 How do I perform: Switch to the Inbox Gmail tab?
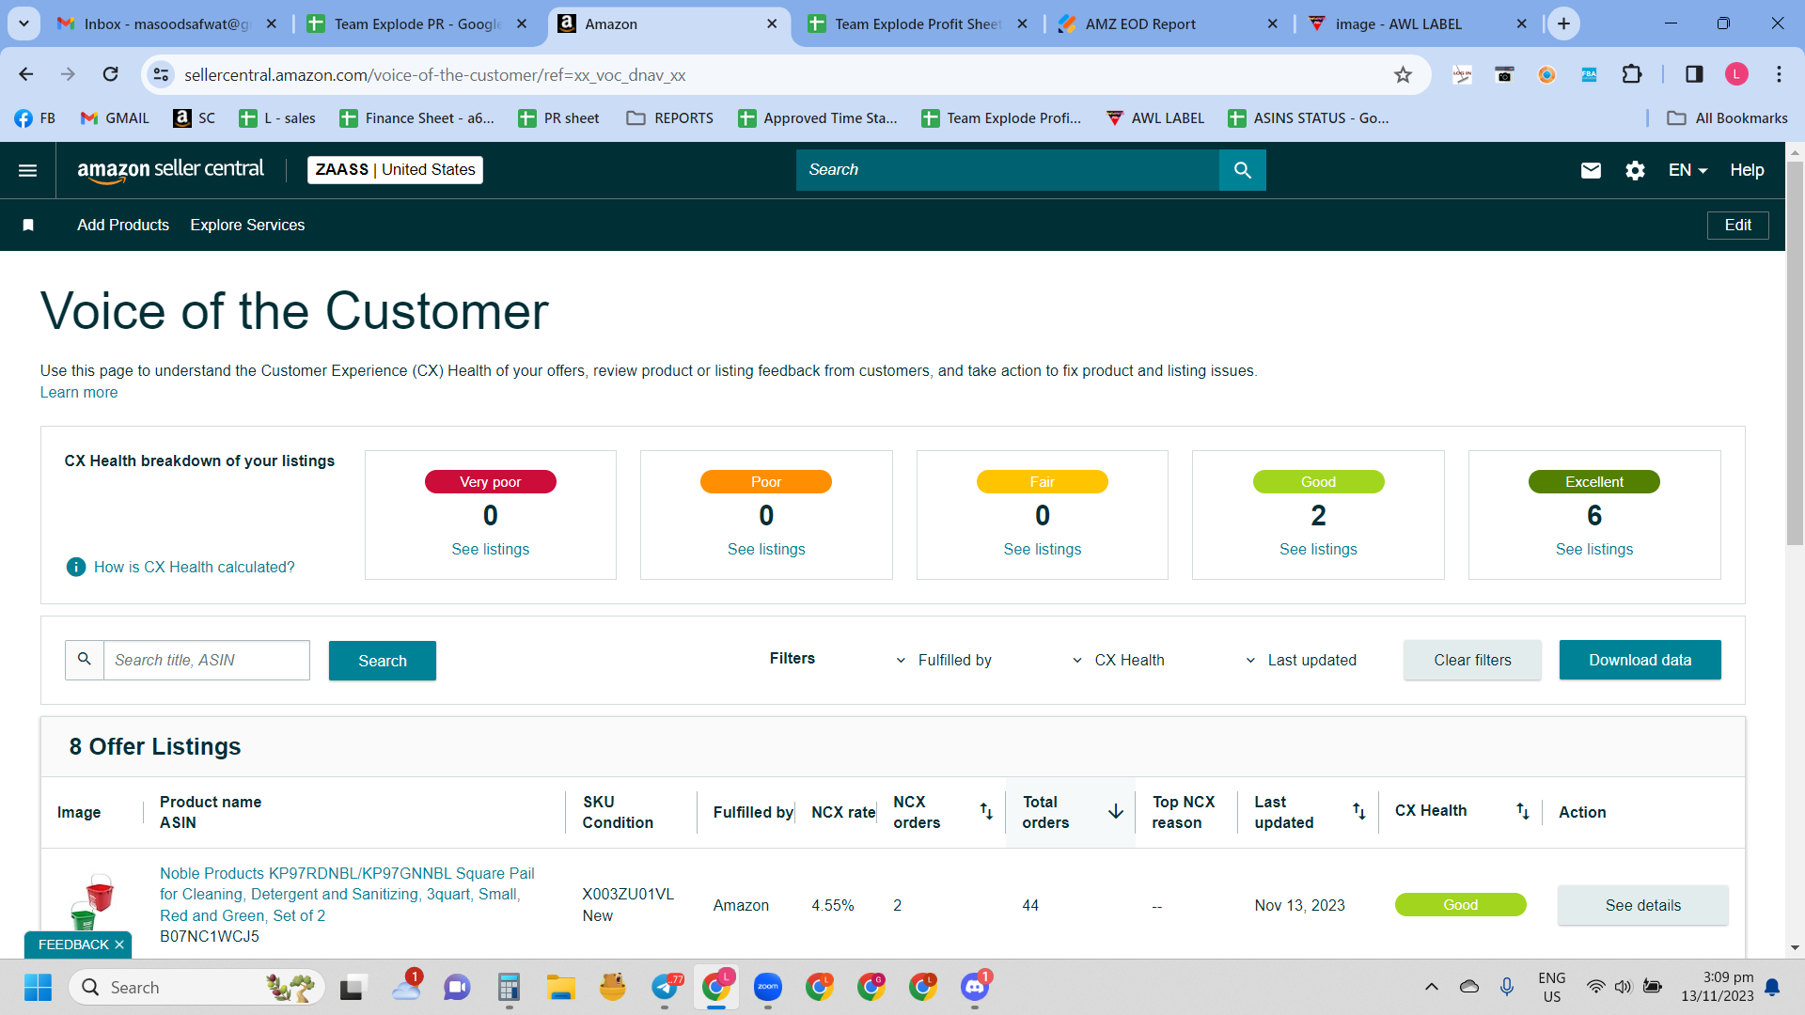[x=166, y=24]
